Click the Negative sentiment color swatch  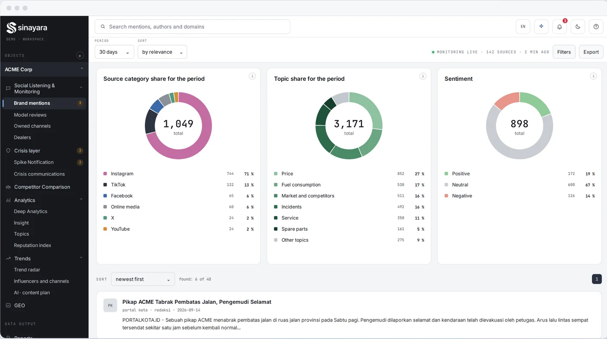(x=447, y=196)
